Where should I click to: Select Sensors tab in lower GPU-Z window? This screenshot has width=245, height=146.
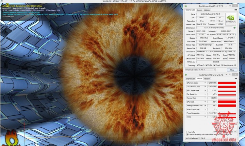(199, 78)
